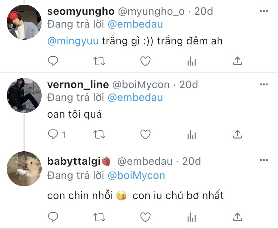Open vernon_line's profile name

point(78,85)
